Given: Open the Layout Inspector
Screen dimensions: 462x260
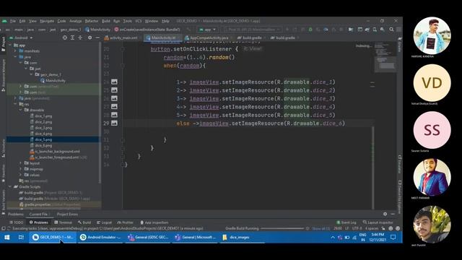Looking at the screenshot, I should coord(378,222).
